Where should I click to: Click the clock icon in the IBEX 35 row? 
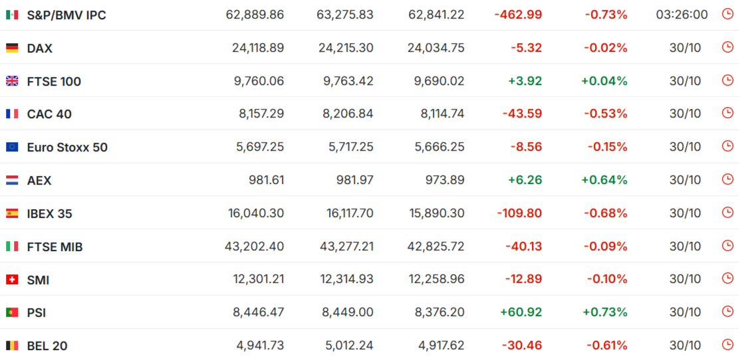pyautogui.click(x=727, y=213)
